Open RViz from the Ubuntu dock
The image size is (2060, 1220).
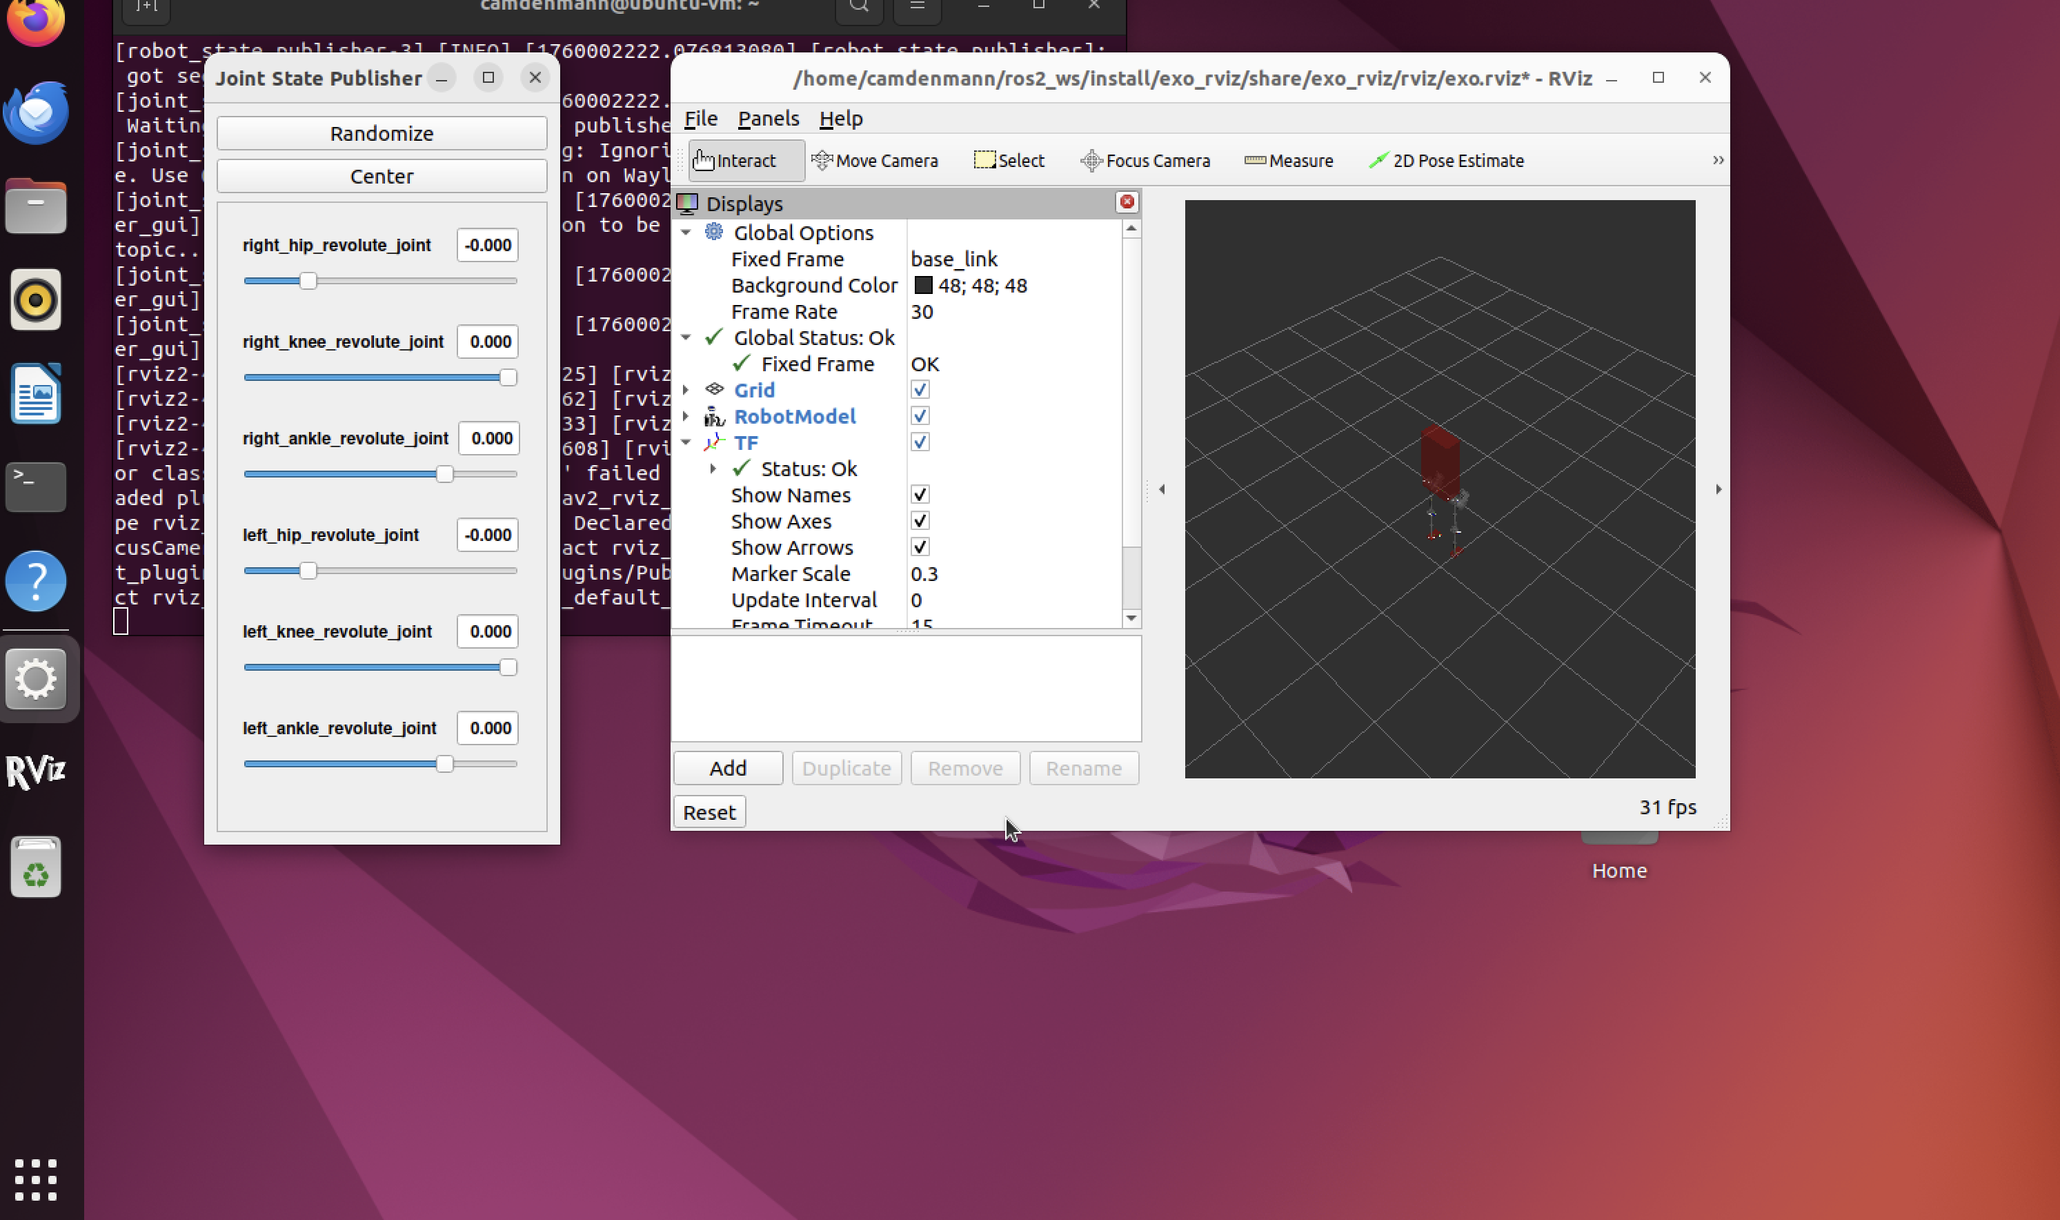(x=35, y=771)
